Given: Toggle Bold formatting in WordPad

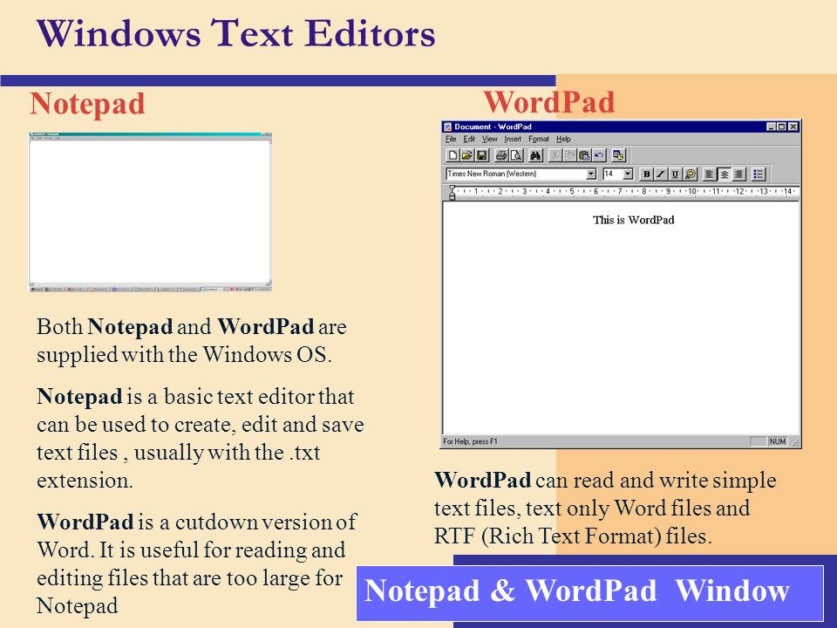Looking at the screenshot, I should pyautogui.click(x=646, y=174).
